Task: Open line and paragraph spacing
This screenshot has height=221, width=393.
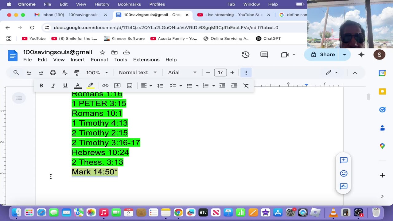Action: tap(160, 86)
